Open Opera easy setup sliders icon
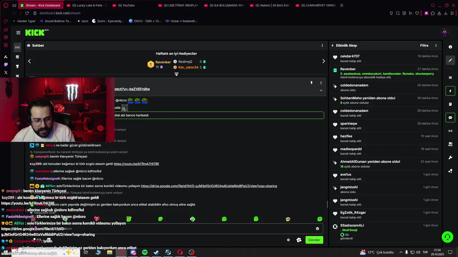The width and height of the screenshot is (458, 257). point(452,13)
